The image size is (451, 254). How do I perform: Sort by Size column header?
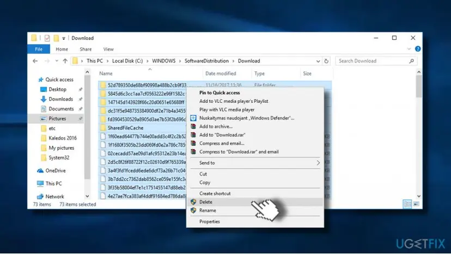307,73
